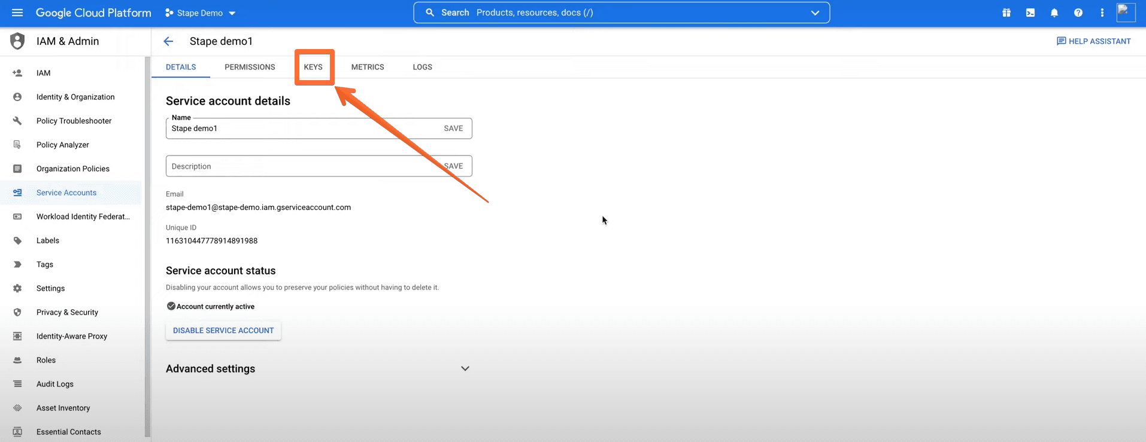Open the Help Assistant
1146x442 pixels.
(x=1094, y=41)
